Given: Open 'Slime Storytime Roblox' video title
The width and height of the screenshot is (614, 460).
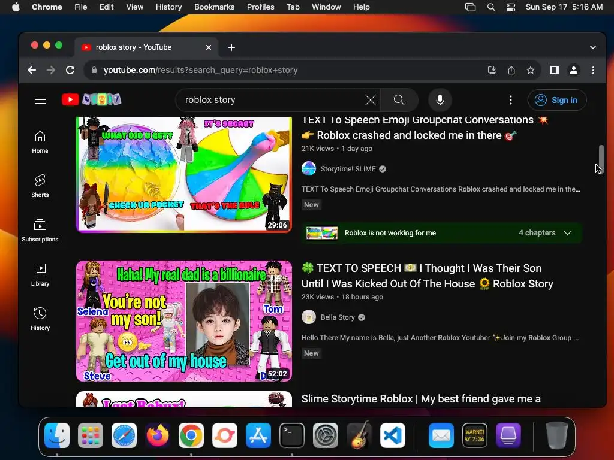Looking at the screenshot, I should (x=421, y=399).
